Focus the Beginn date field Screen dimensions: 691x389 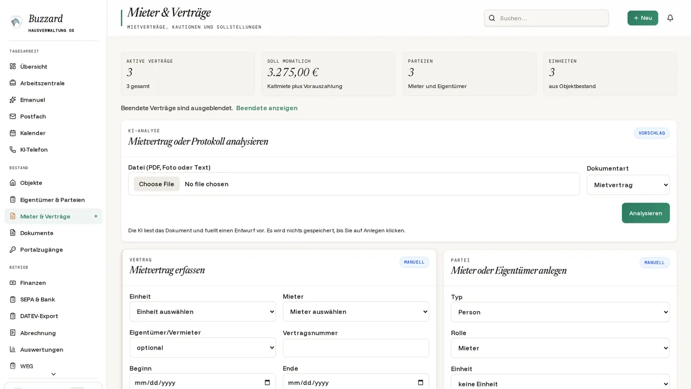[x=202, y=382]
